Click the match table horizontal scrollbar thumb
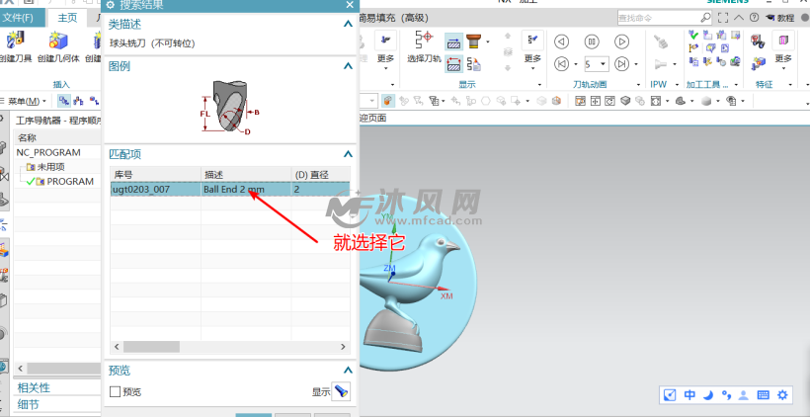The width and height of the screenshot is (810, 417). click(x=151, y=347)
